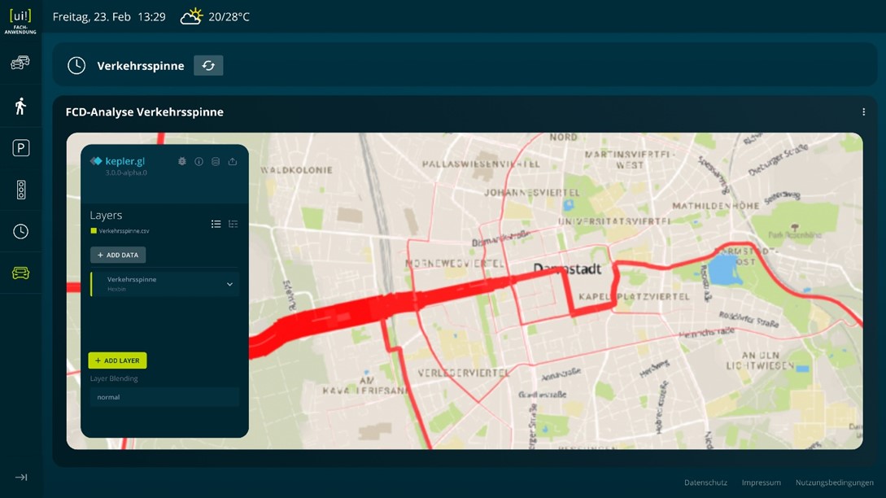Click the ADD LAYER button
The image size is (886, 498).
[117, 360]
